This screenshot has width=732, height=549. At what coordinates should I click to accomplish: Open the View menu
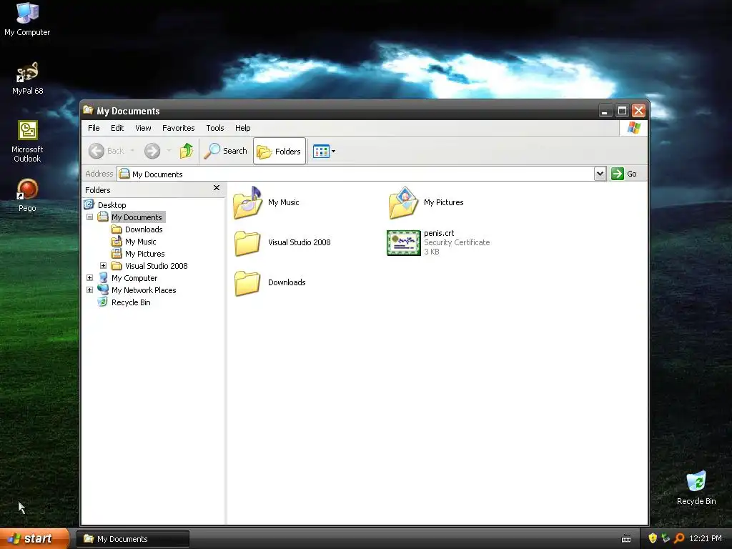pyautogui.click(x=143, y=128)
